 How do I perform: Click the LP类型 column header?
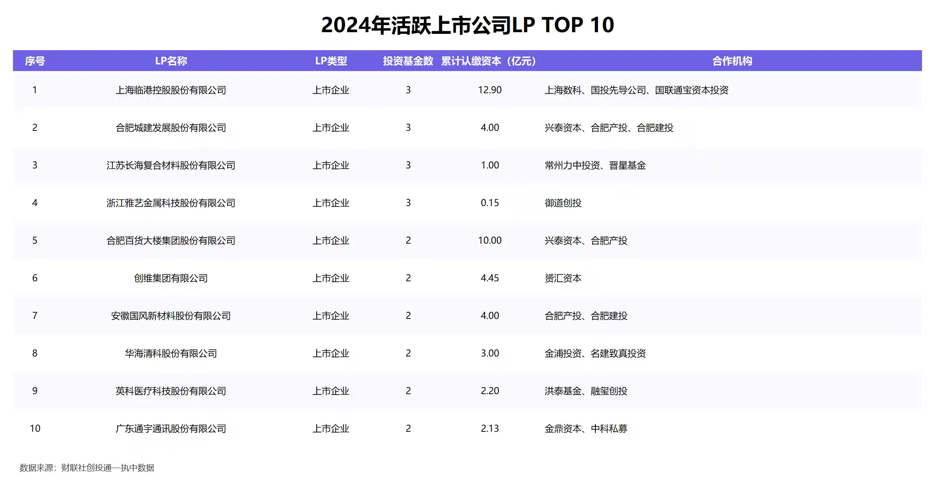coord(331,61)
